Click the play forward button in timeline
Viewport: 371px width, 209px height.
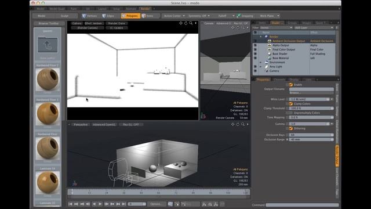pos(100,204)
